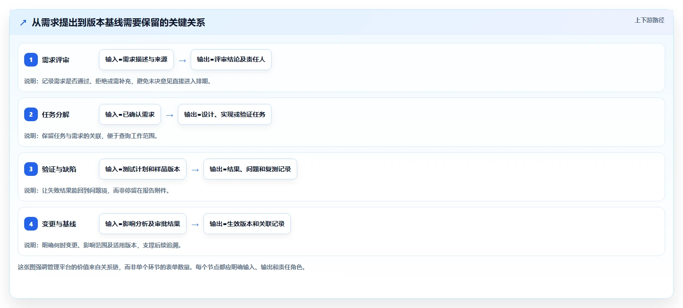Click the 输出=评审结论及责任人 box
Screen dimensions: 683x308
[231, 60]
